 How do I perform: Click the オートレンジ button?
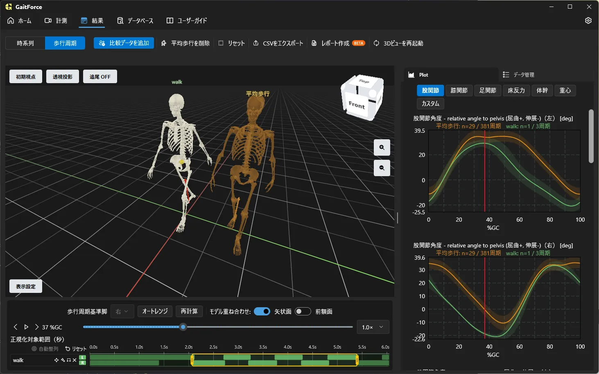point(155,311)
